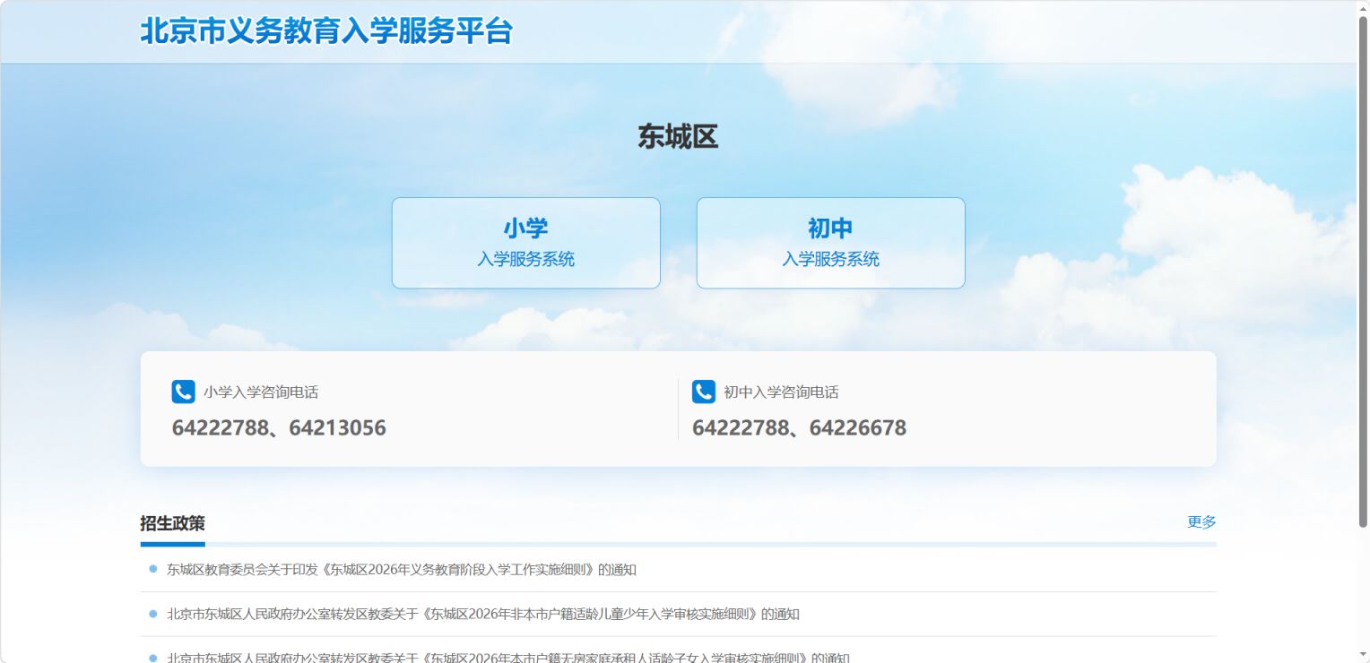The height and width of the screenshot is (663, 1370).
Task: Open the 初中 入学服务系统 card
Action: click(x=831, y=243)
